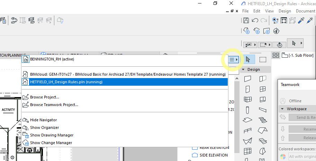Click the stacked layers toolbar icon
Viewport: 316px width, 161px height.
pyautogui.click(x=31, y=20)
